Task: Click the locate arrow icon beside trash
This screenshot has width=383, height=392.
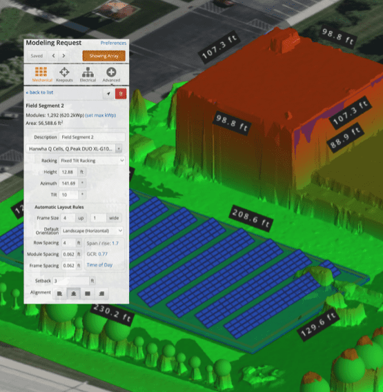Action: [108, 94]
